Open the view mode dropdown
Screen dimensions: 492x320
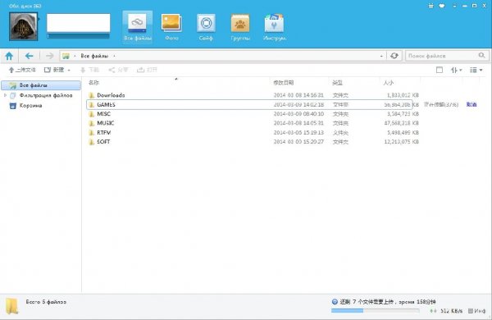pos(476,70)
